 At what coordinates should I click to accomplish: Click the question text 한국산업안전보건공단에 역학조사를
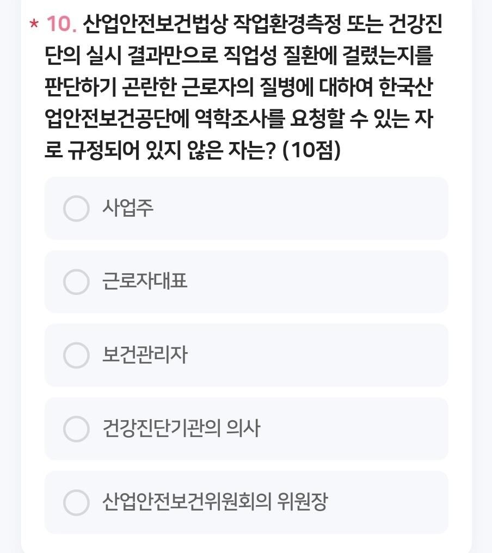(x=163, y=118)
